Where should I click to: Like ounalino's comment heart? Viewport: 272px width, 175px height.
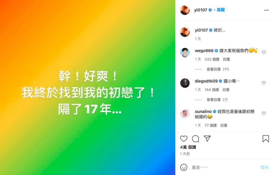264,113
